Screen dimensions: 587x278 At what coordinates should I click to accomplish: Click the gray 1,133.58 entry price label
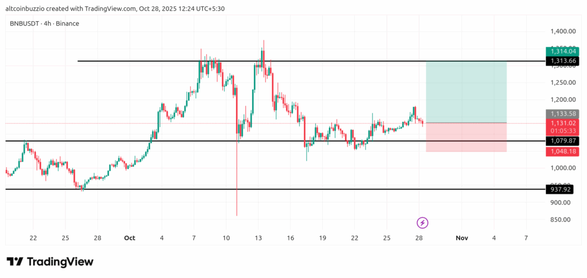(561, 114)
